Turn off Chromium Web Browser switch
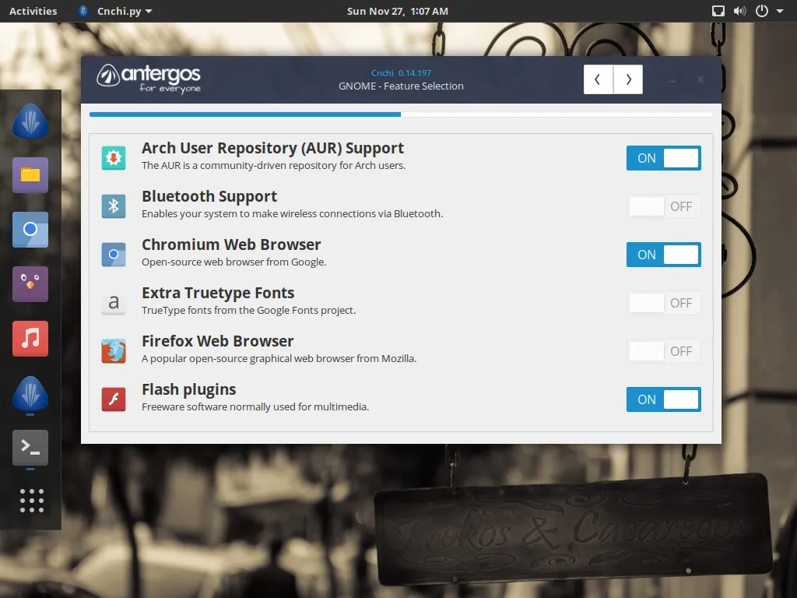The width and height of the screenshot is (797, 598). [x=663, y=255]
